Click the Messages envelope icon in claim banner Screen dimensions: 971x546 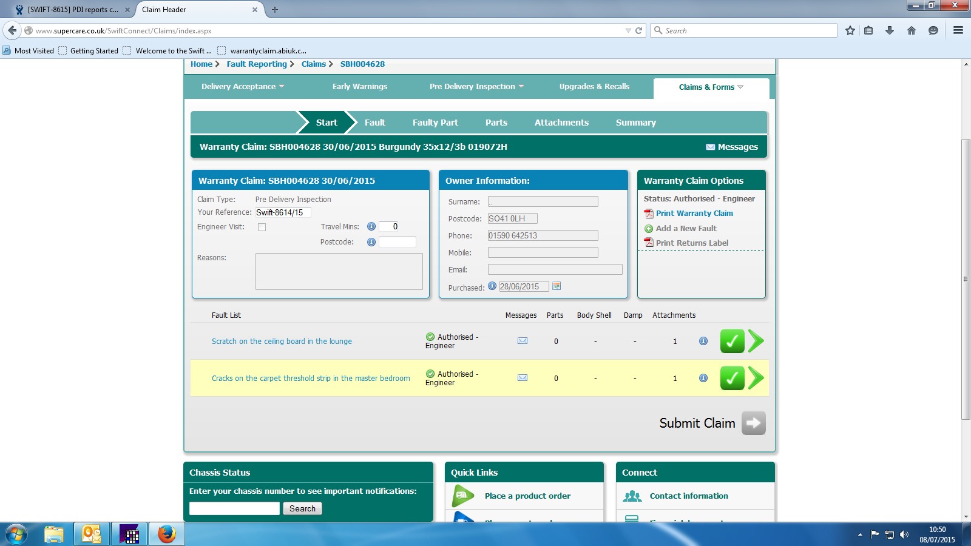coord(710,147)
